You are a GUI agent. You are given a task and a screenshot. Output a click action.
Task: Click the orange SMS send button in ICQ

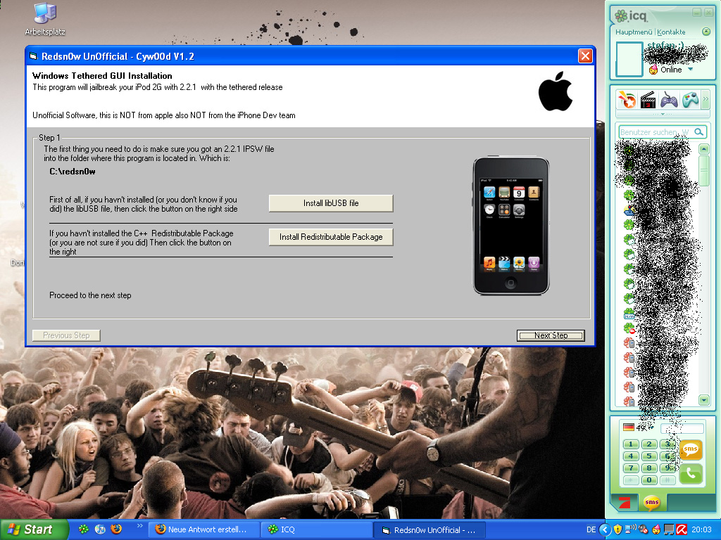(x=691, y=449)
